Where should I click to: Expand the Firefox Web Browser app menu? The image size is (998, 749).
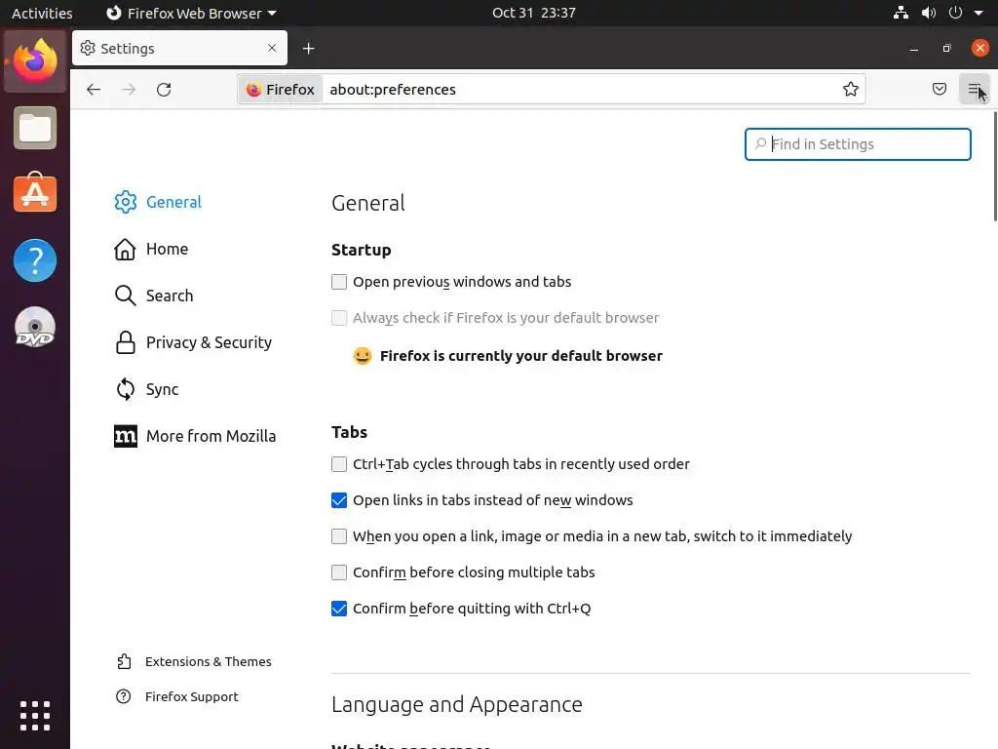click(x=191, y=13)
